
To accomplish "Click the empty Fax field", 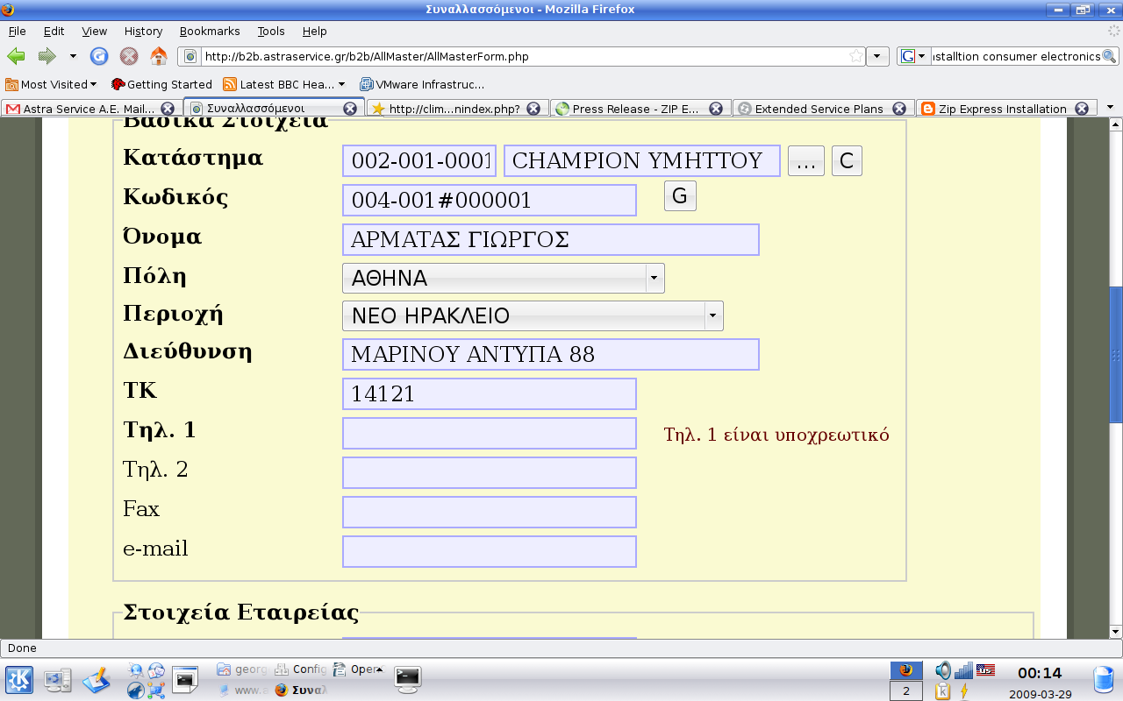I will pyautogui.click(x=490, y=512).
